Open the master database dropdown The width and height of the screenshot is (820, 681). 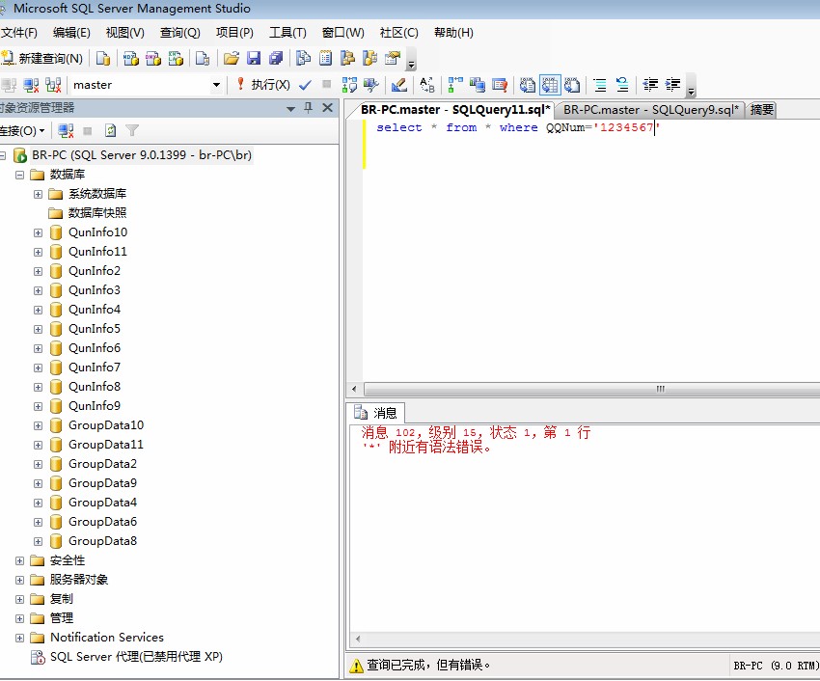click(x=216, y=85)
